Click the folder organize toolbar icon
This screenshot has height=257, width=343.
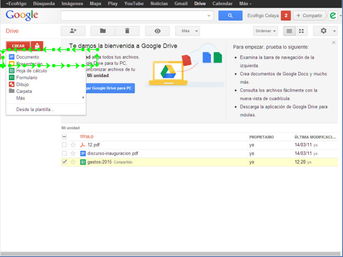click(103, 31)
